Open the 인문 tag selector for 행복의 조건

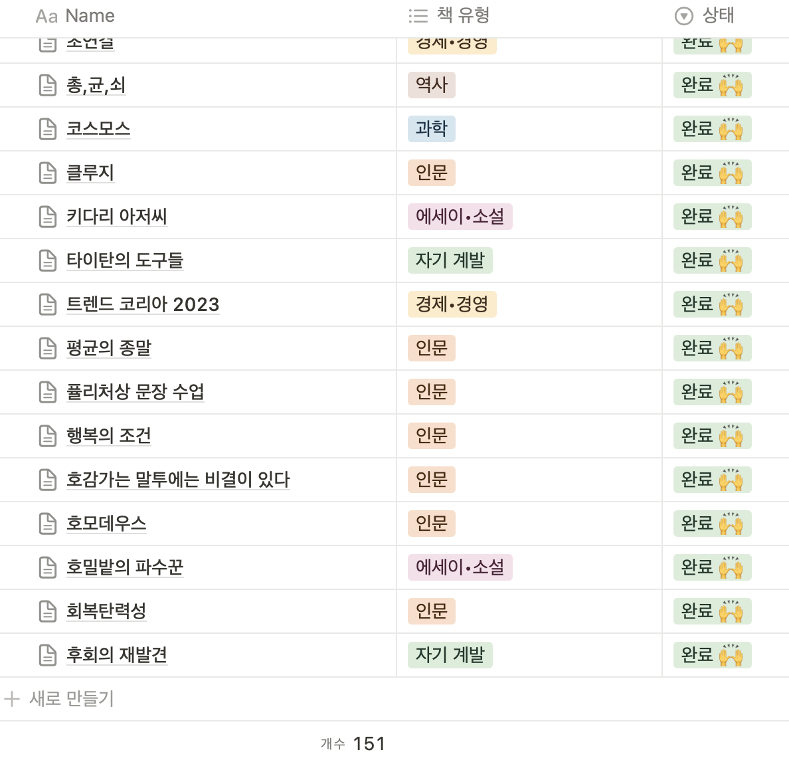coord(431,436)
